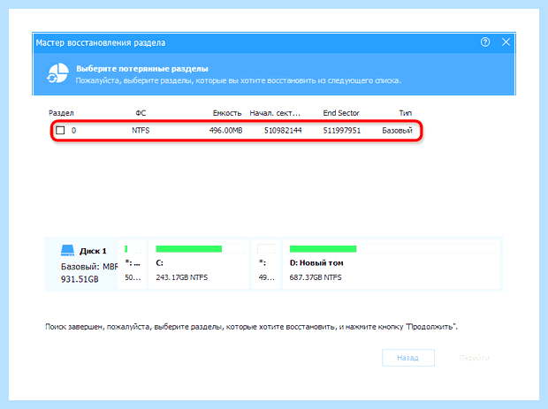Click the end sector value 511997951

coord(341,130)
